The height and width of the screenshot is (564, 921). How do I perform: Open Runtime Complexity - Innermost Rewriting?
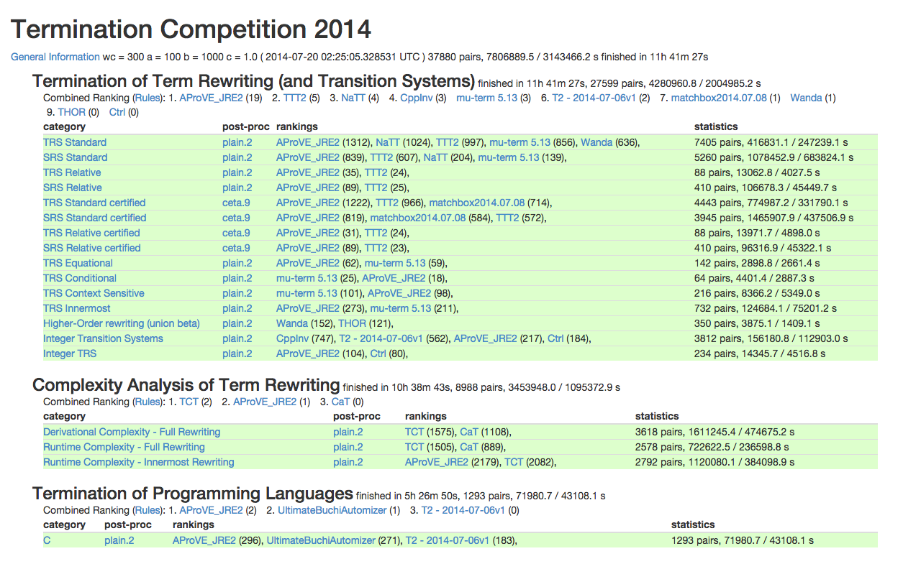[139, 462]
